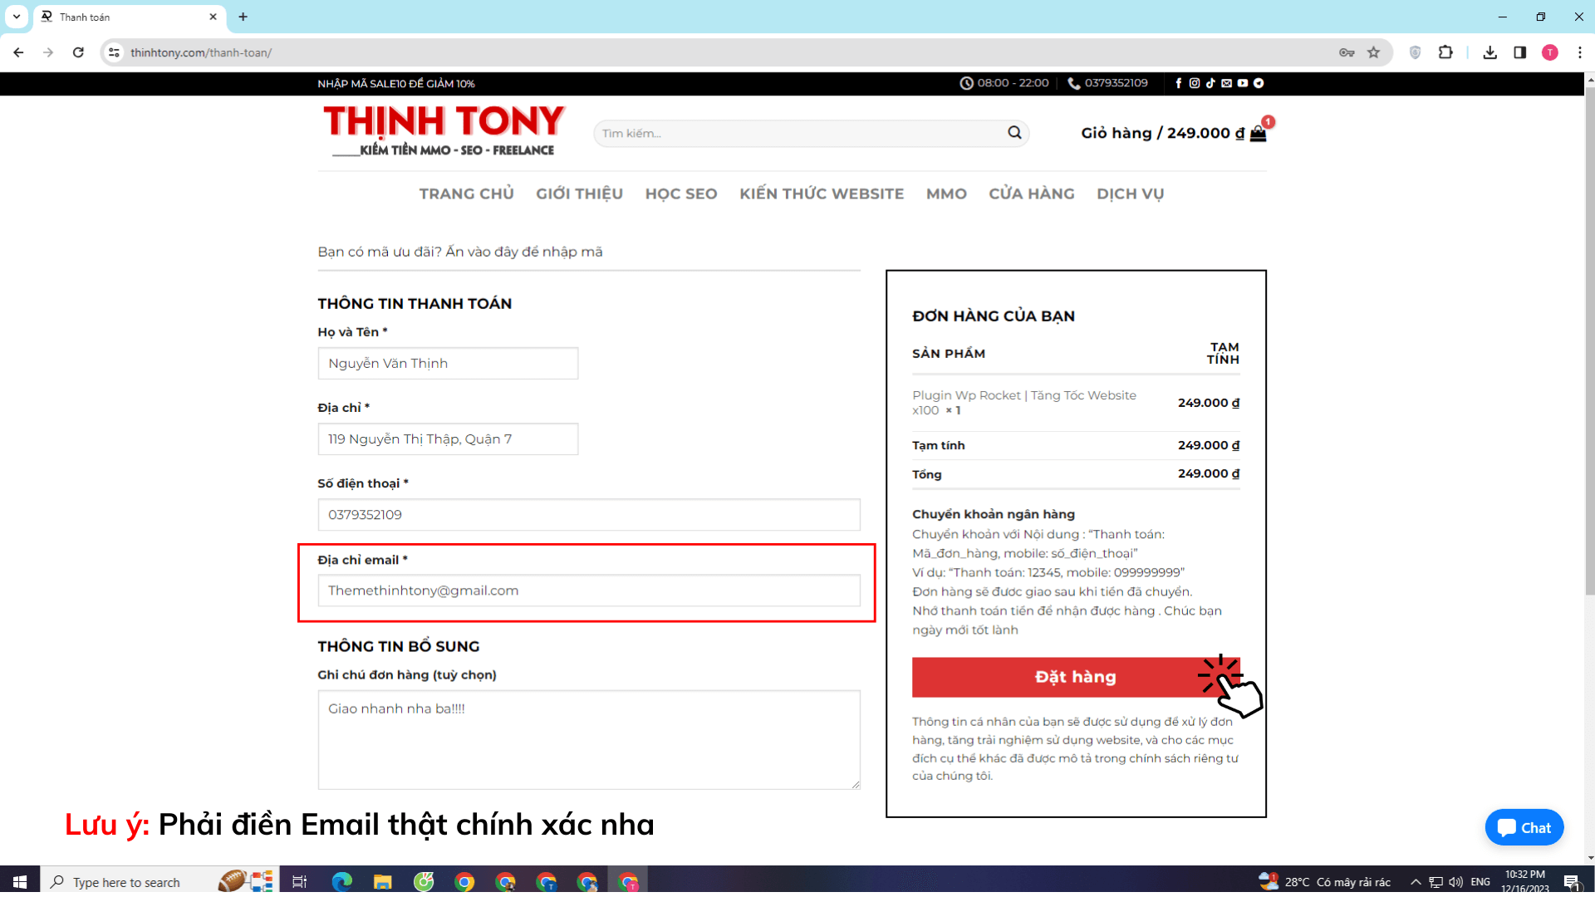This screenshot has width=1595, height=897.
Task: Click the Extensions puzzle icon
Action: (x=1446, y=51)
